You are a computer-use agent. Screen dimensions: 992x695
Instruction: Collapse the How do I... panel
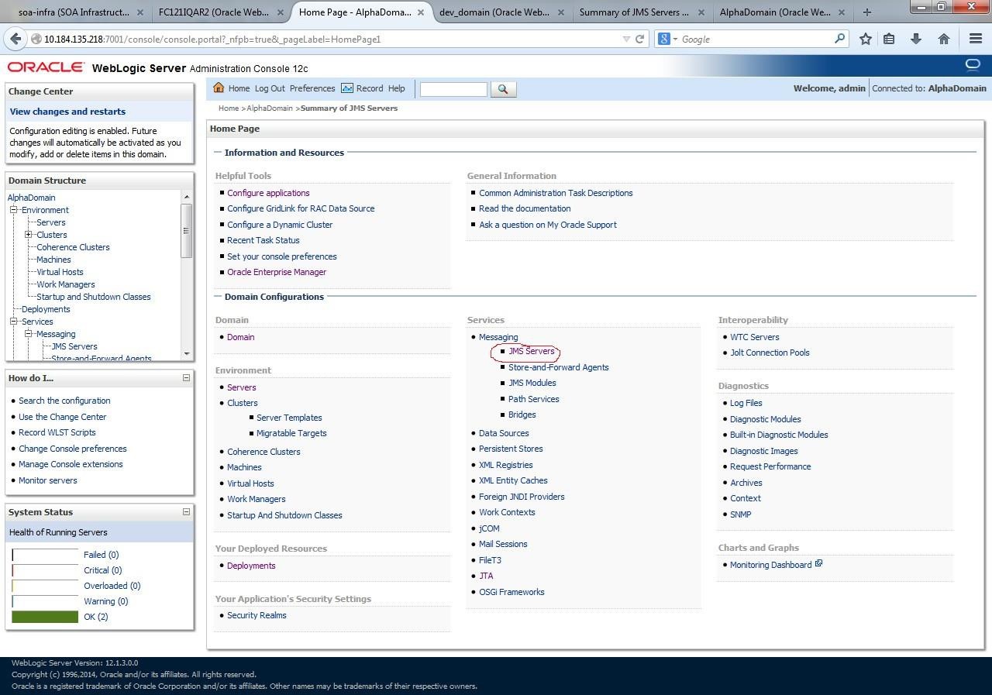click(186, 378)
